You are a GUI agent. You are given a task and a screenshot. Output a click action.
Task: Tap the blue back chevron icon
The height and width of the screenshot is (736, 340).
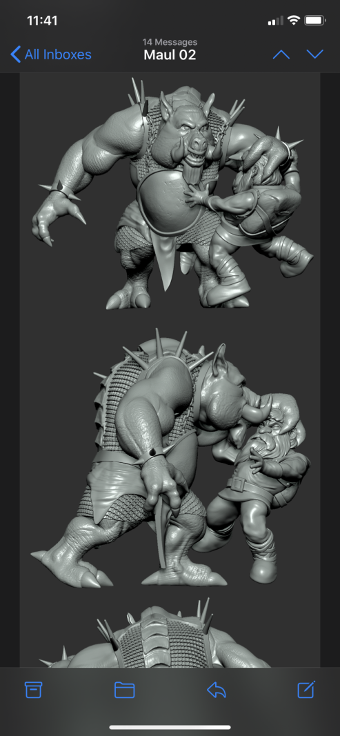[x=15, y=54]
